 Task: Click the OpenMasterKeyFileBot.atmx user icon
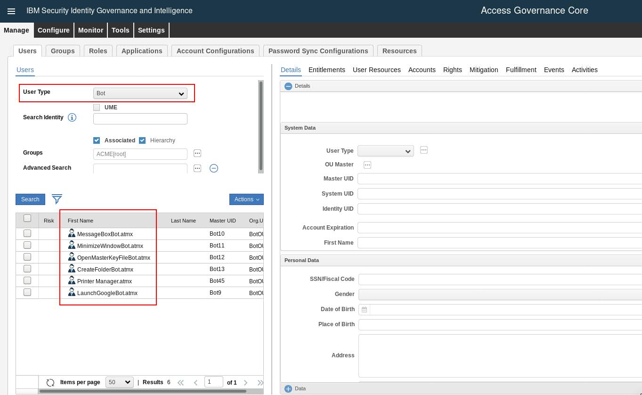click(x=72, y=257)
